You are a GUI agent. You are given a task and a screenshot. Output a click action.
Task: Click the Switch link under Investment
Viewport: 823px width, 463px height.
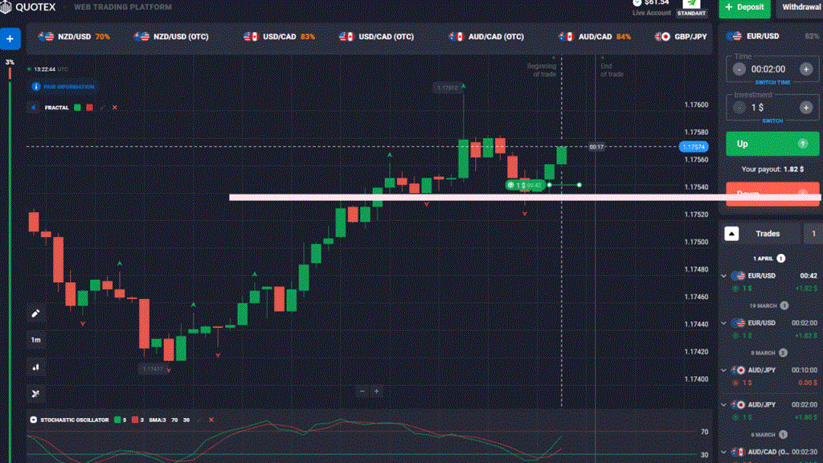coord(772,121)
